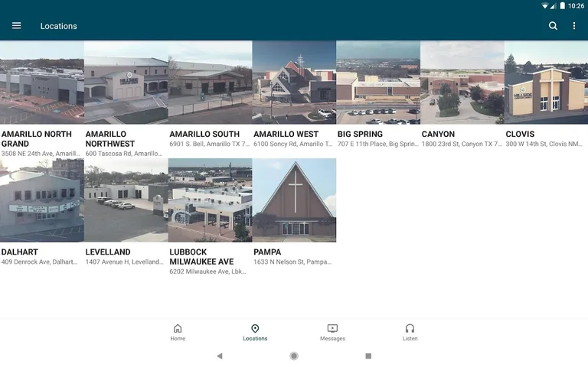
Task: Tap address 1633 N Nelson St
Action: [x=292, y=261]
